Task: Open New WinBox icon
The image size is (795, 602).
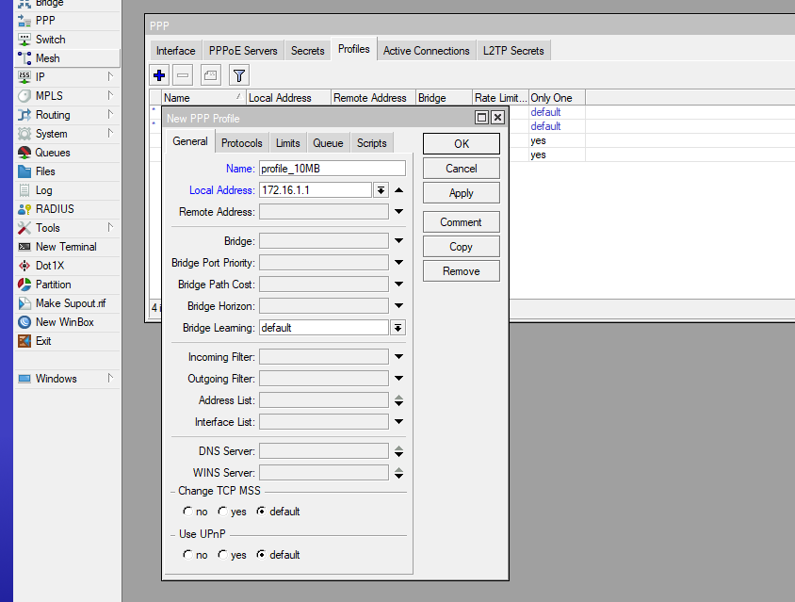Action: [24, 322]
